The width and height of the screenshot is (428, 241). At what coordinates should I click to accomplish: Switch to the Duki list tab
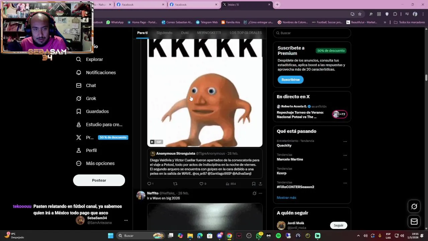tap(185, 33)
